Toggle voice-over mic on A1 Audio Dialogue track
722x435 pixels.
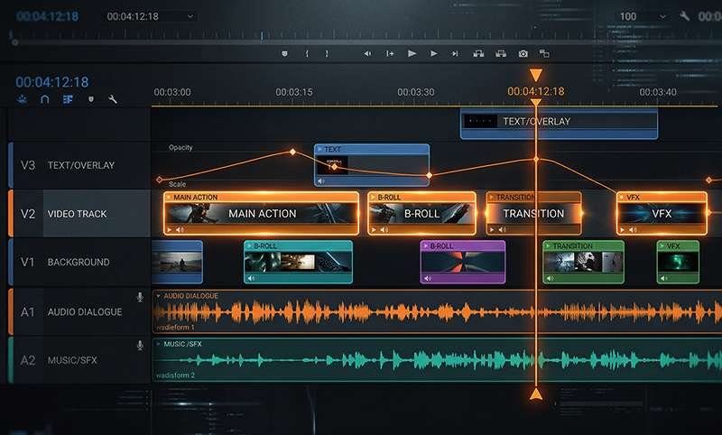pyautogui.click(x=140, y=297)
